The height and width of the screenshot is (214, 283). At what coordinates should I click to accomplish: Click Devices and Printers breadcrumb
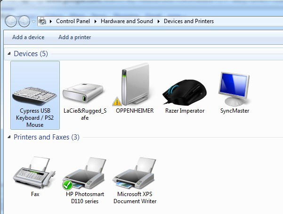pos(189,21)
